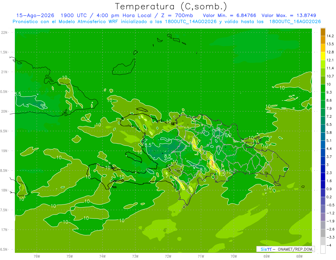Click the "69W" longitude axis label

[267, 256]
